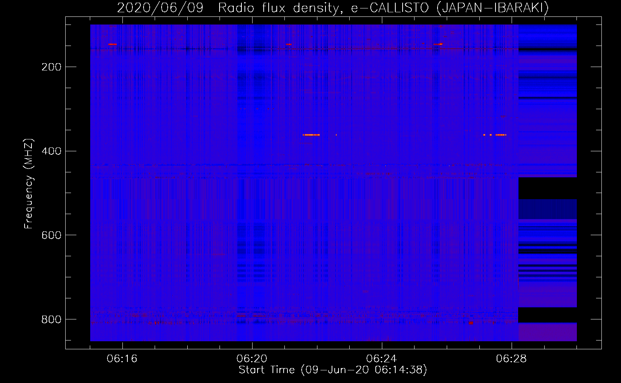Click the 06:20 time tick label
The height and width of the screenshot is (383, 621).
coord(252,359)
